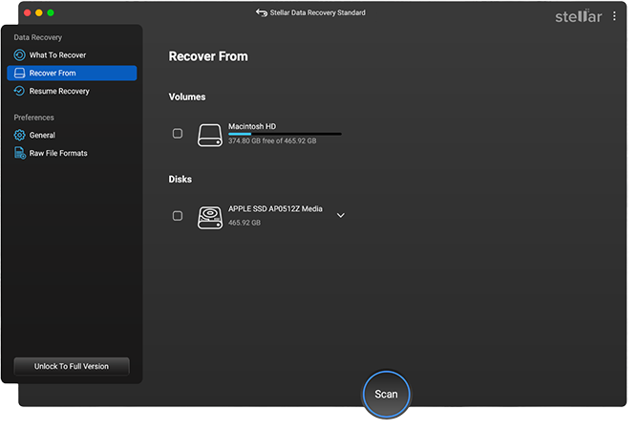Click the Macintosh HD storage usage bar
The height and width of the screenshot is (430, 638).
point(284,134)
